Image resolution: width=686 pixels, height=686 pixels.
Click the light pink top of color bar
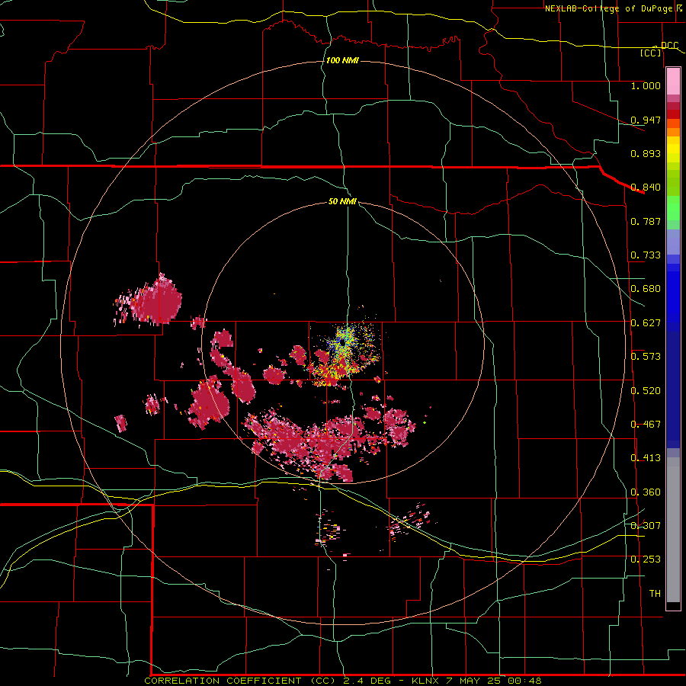pos(673,82)
